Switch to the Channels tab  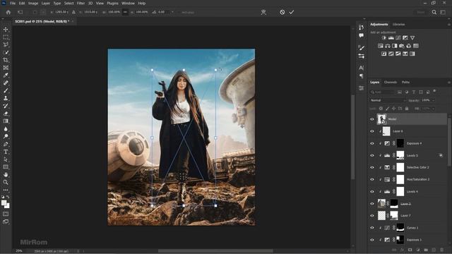(x=391, y=83)
